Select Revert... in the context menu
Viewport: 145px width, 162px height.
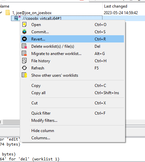pyautogui.click(x=72, y=39)
